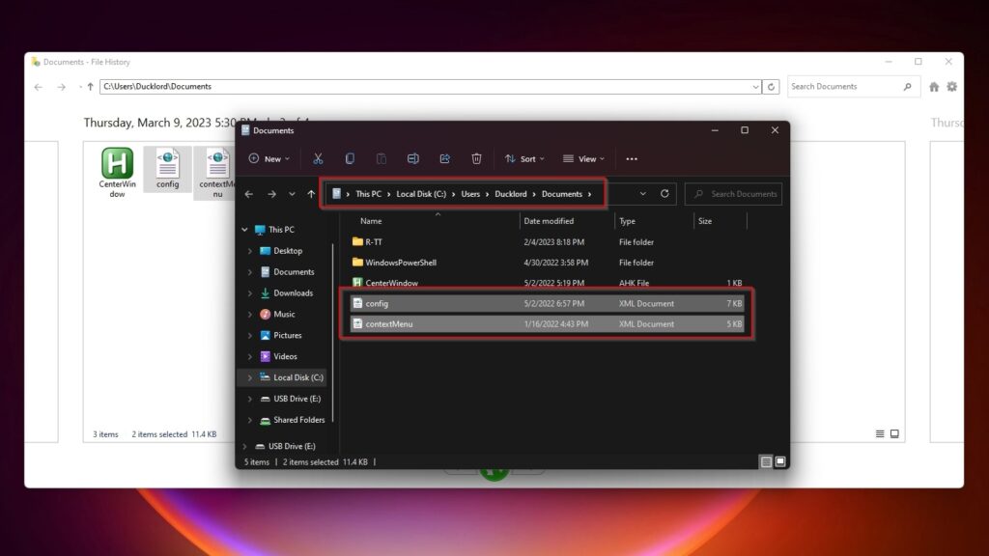Switch Explorer to large icons view
Image resolution: width=989 pixels, height=556 pixels.
(x=780, y=462)
